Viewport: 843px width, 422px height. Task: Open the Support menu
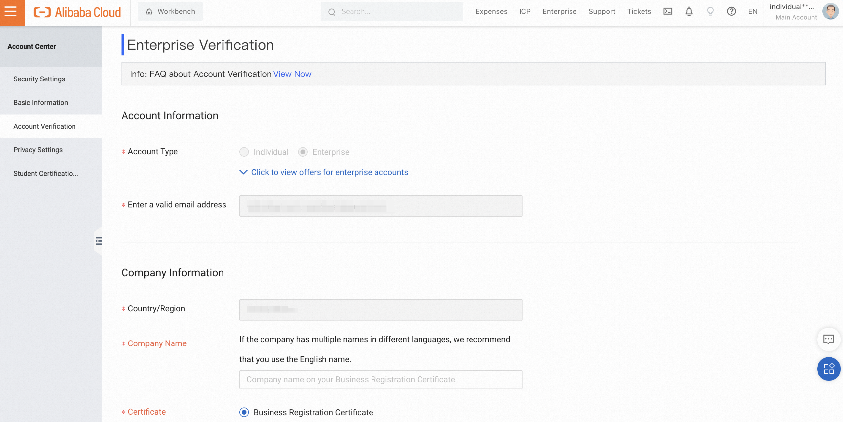(x=602, y=12)
